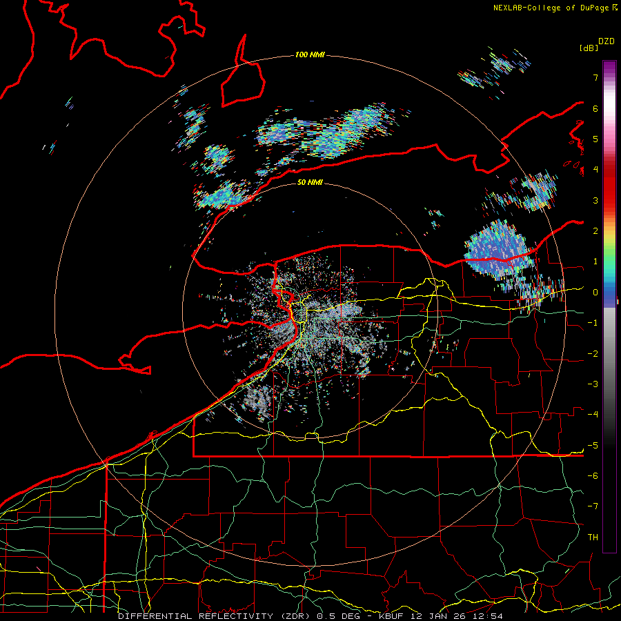This screenshot has height=621, width=621.
Task: Click the NEXLAB-College of DuPage credit text
Action: tap(555, 8)
